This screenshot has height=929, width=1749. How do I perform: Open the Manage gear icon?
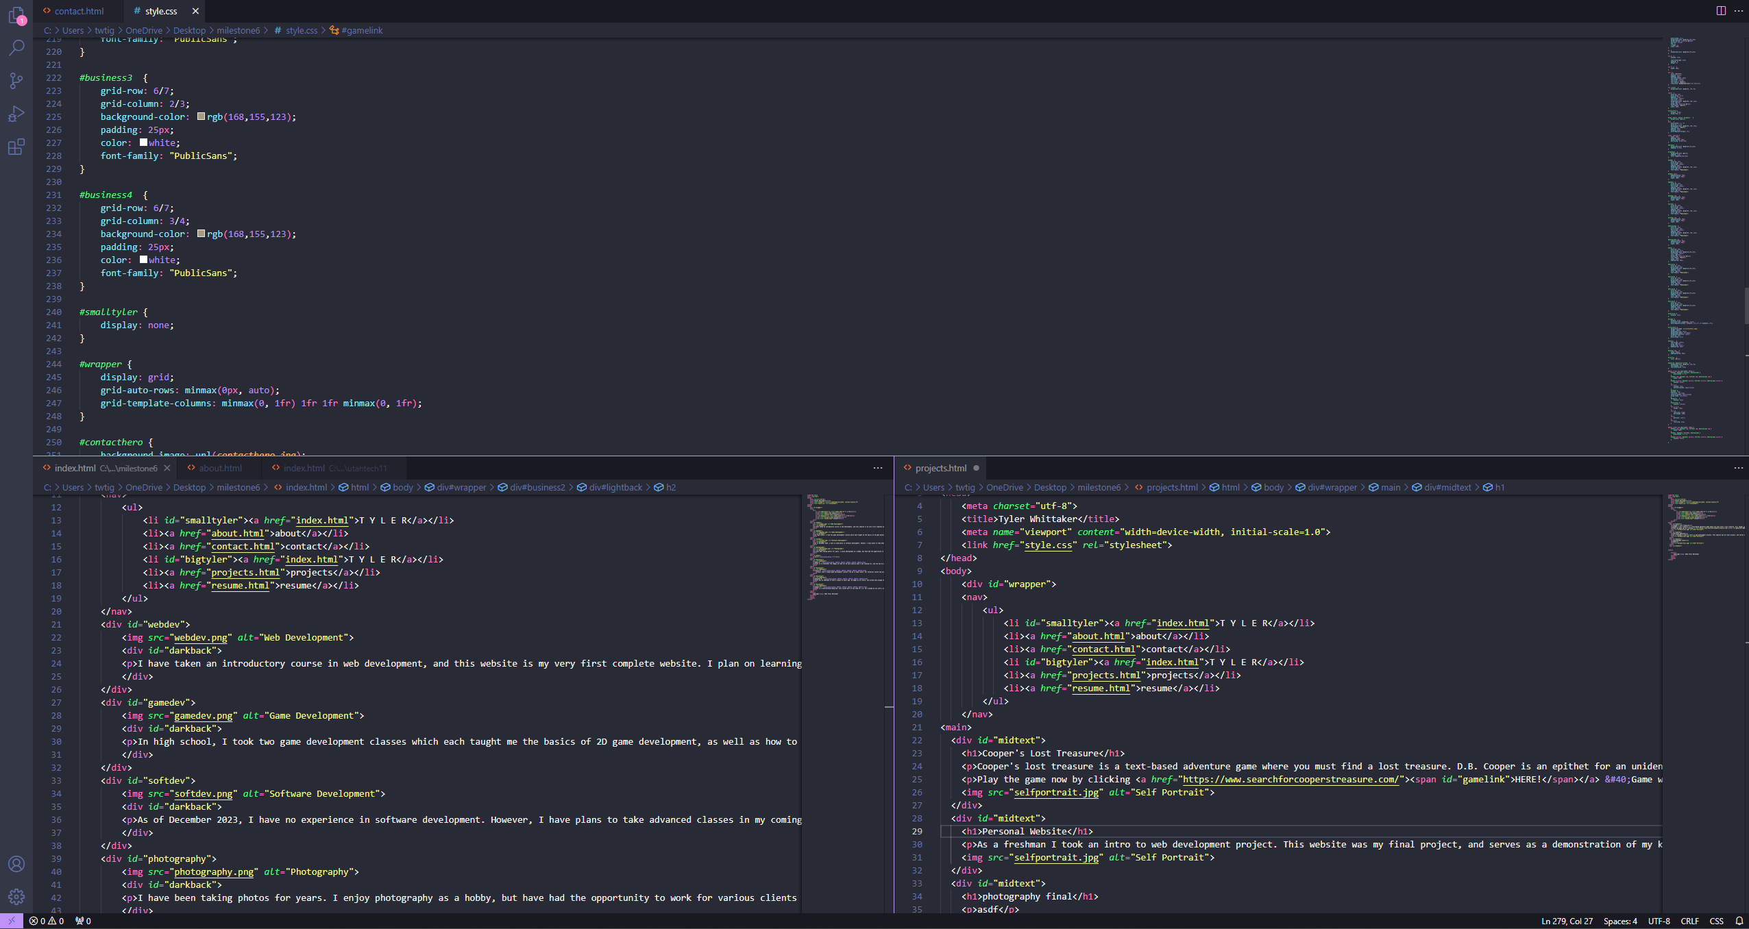(x=16, y=897)
